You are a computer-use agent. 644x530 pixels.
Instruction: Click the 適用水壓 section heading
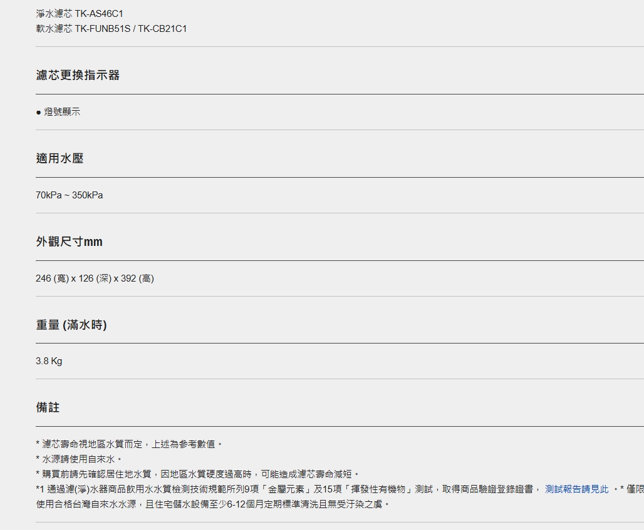pos(60,158)
